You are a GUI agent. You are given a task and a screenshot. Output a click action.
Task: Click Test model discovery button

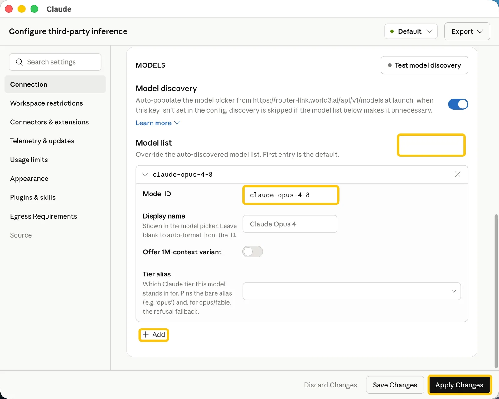tap(424, 65)
